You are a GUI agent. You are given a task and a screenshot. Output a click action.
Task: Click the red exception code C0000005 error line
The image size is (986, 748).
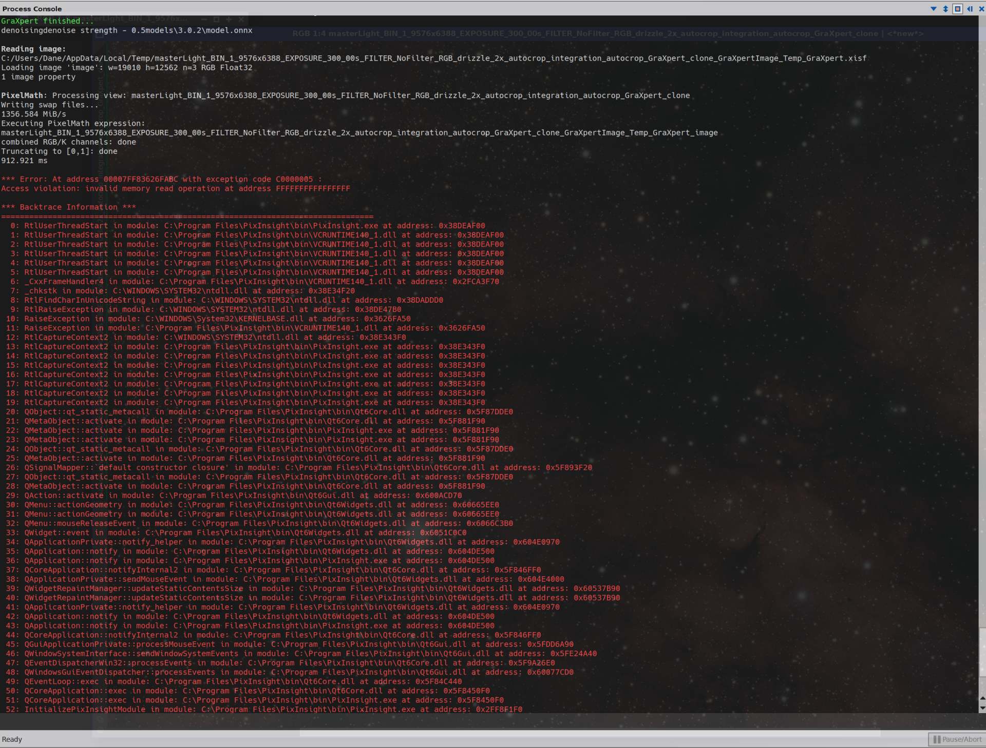[x=162, y=180]
